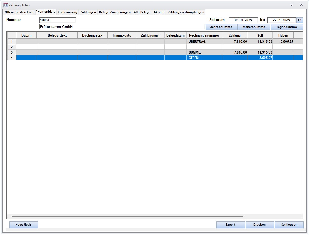309x235 pixels.
Task: Click the Jahressumme button
Action: (221, 27)
